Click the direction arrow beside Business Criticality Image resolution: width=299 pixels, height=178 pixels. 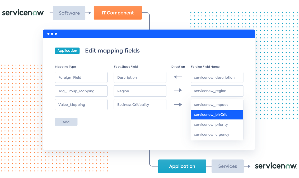point(178,105)
